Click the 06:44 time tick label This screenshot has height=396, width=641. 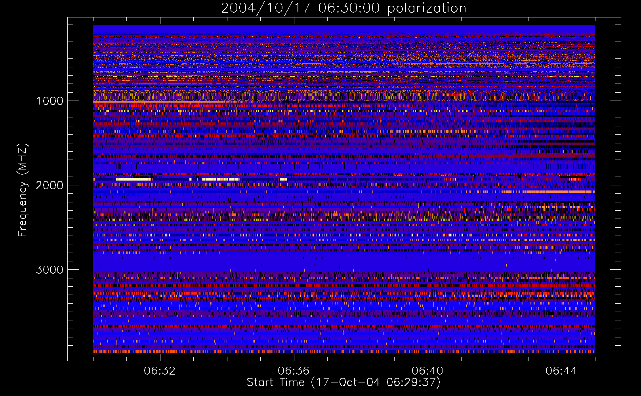(561, 371)
